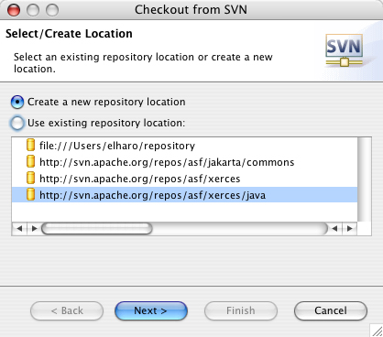Viewport: 383px width, 337px height.
Task: Select the http://svn.apache.org/repos/asf/xerces/java entry
Action: (x=184, y=195)
